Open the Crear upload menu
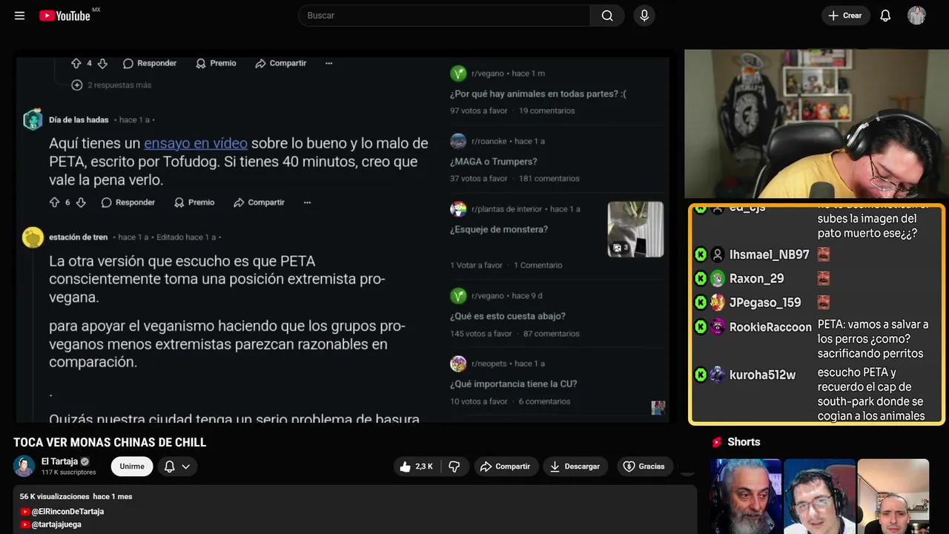949x534 pixels. pos(844,16)
